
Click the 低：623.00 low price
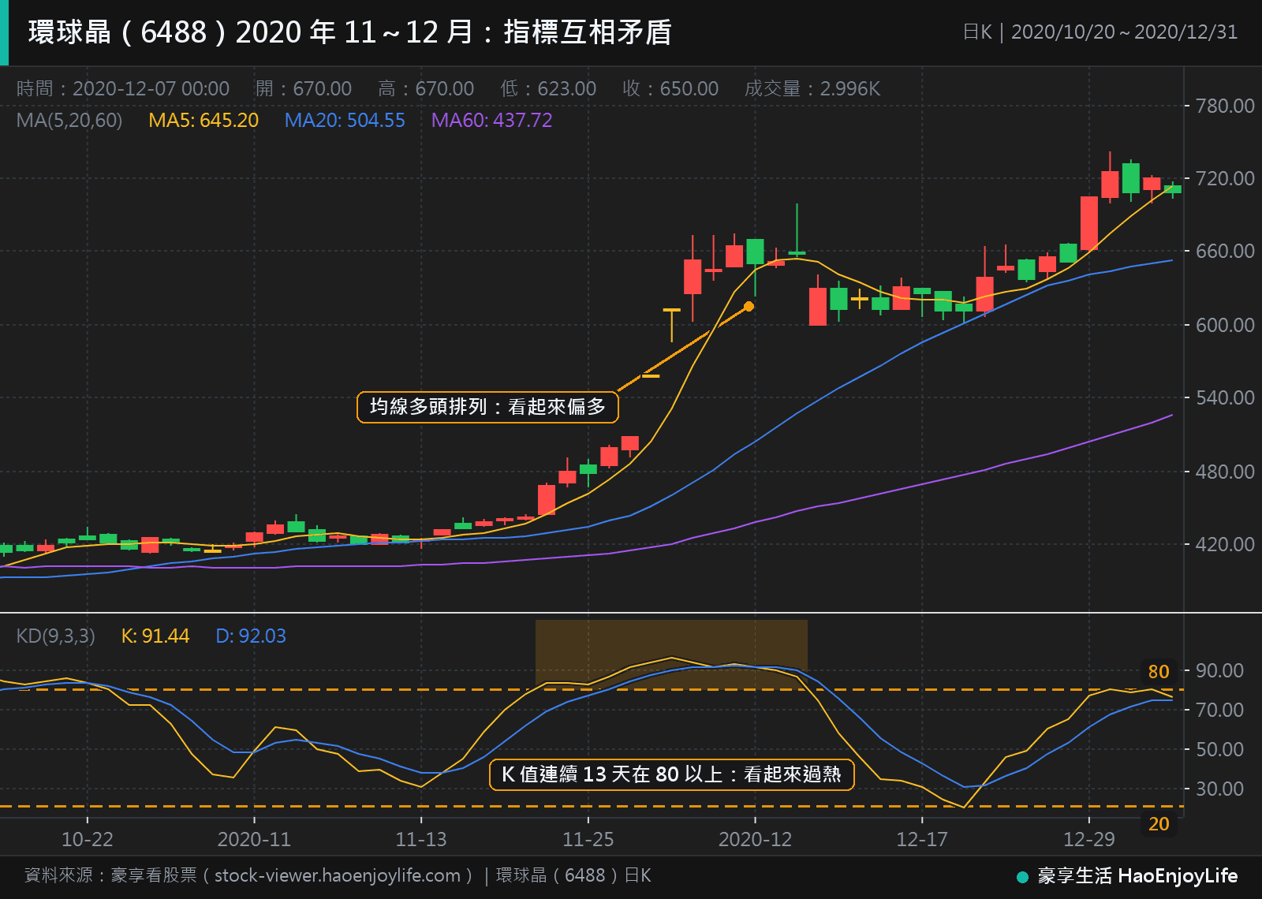548,88
